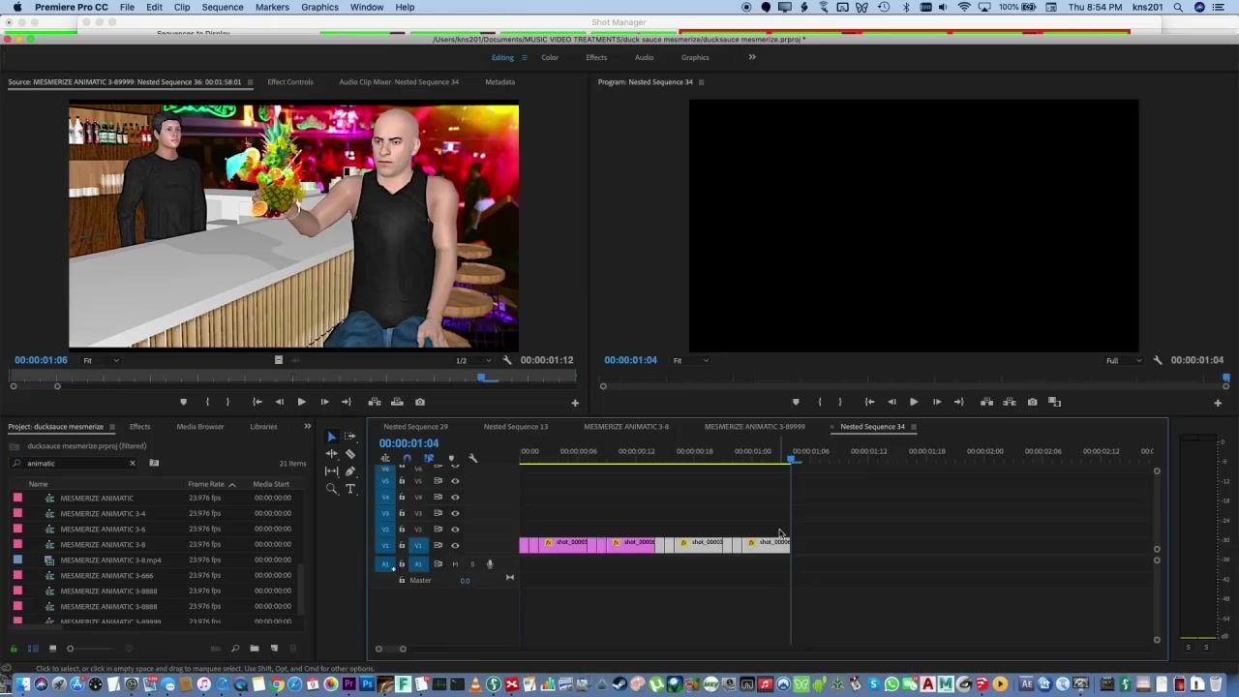Open Project panel menu icon
The height and width of the screenshot is (697, 1239).
[x=112, y=427]
